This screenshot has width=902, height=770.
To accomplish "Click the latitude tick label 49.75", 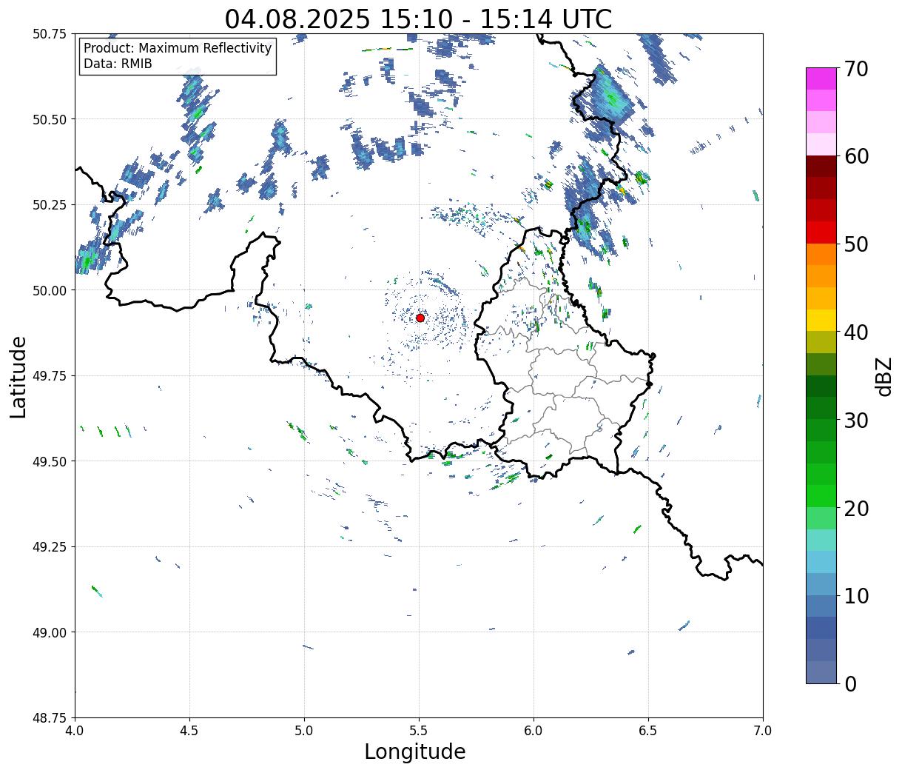I will pyautogui.click(x=50, y=376).
